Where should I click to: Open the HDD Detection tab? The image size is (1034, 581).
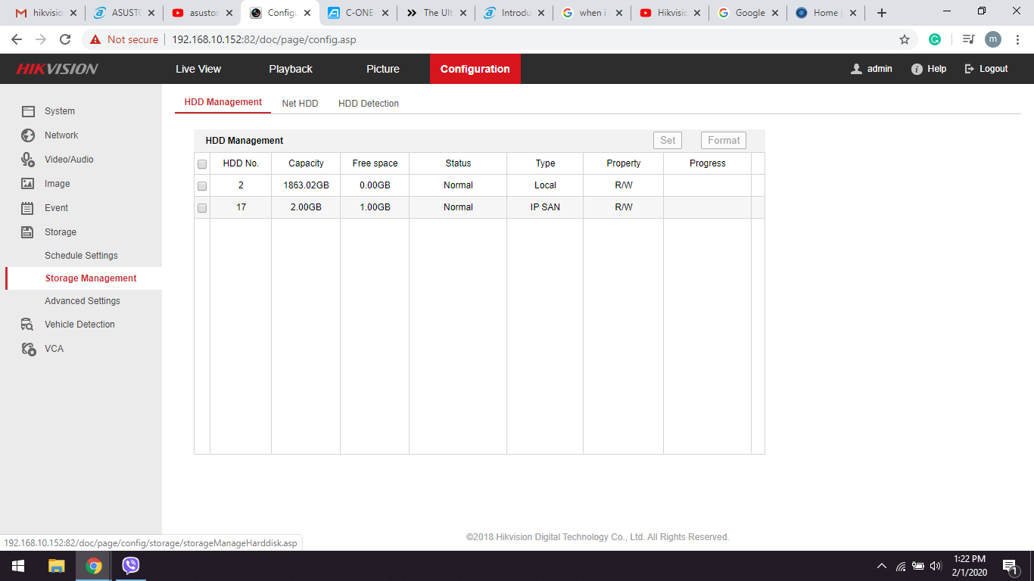pos(368,104)
